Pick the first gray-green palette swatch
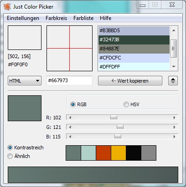The height and width of the screenshot is (187, 186). tap(73, 153)
